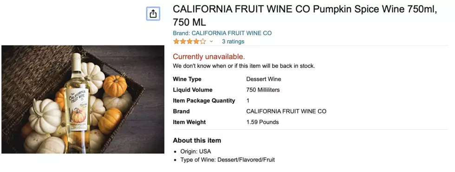Click the pumpkin spice wine product photo

tap(83, 99)
